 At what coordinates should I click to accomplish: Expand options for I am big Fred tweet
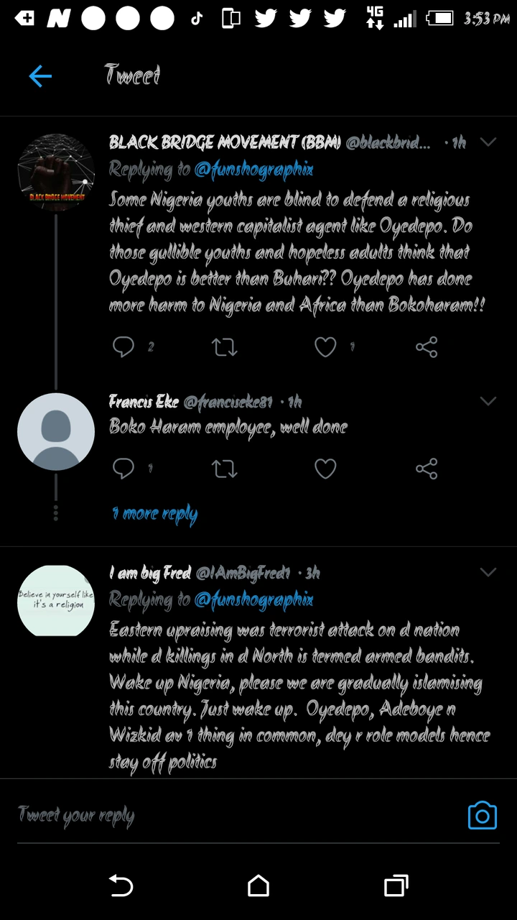pyautogui.click(x=488, y=573)
